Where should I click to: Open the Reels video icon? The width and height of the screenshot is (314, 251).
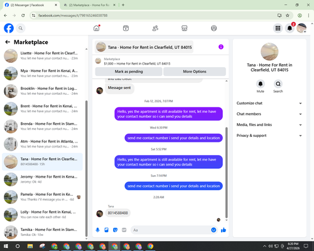coord(126,28)
